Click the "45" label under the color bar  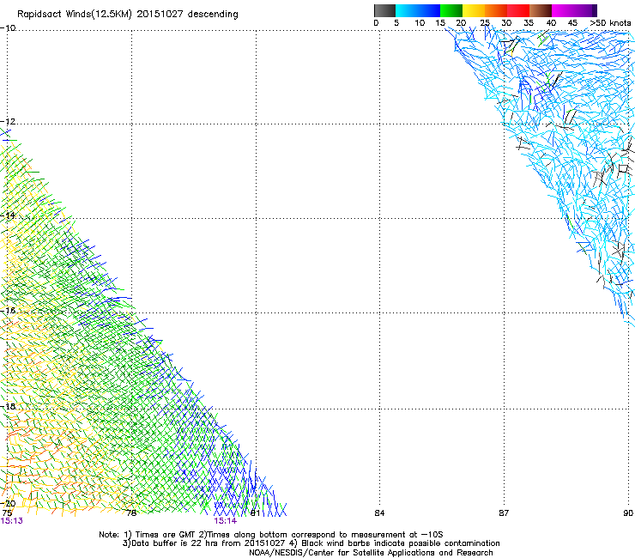point(572,23)
